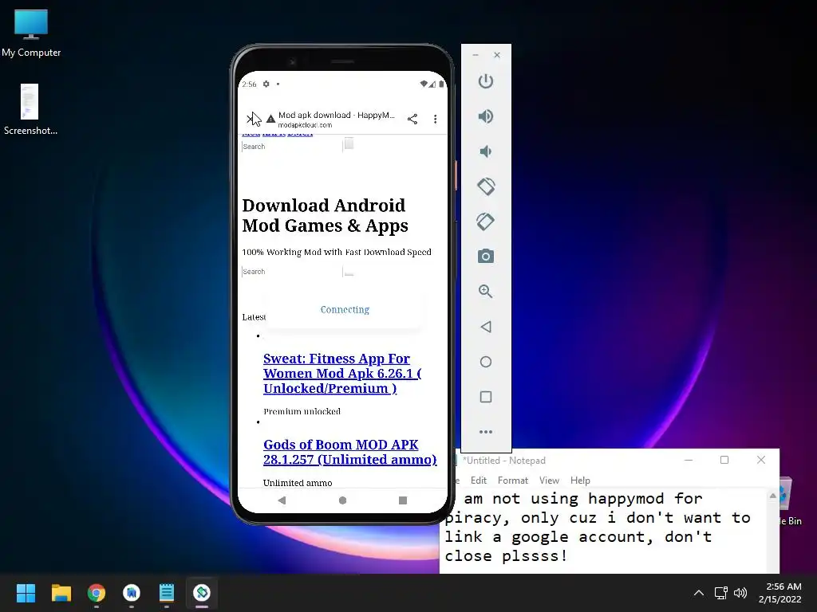Open Google Chrome from taskbar
The width and height of the screenshot is (817, 612).
(97, 593)
